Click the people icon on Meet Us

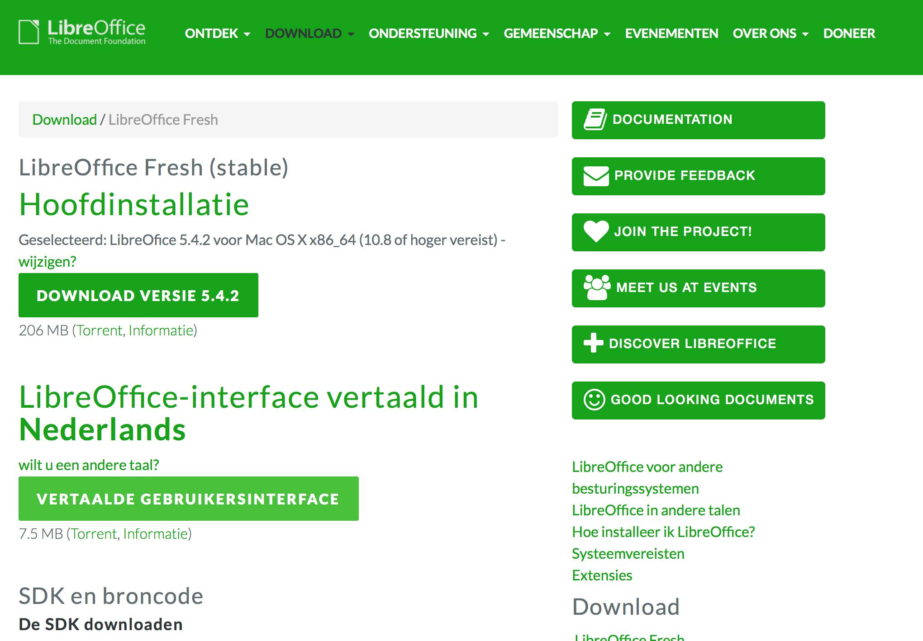point(597,288)
